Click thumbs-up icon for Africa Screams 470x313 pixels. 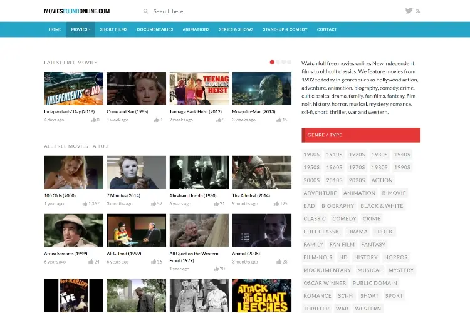[x=91, y=262]
